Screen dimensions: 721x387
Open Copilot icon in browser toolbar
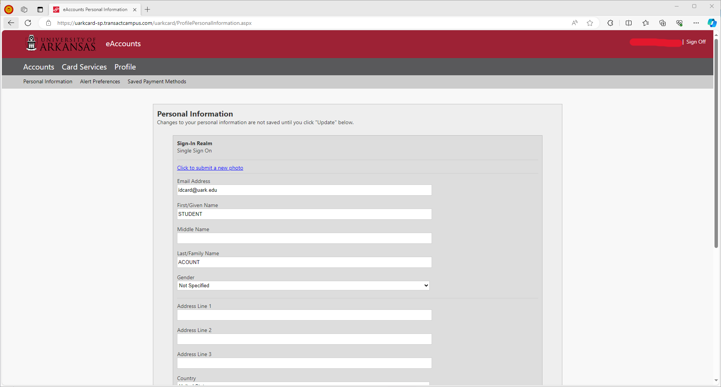point(712,23)
